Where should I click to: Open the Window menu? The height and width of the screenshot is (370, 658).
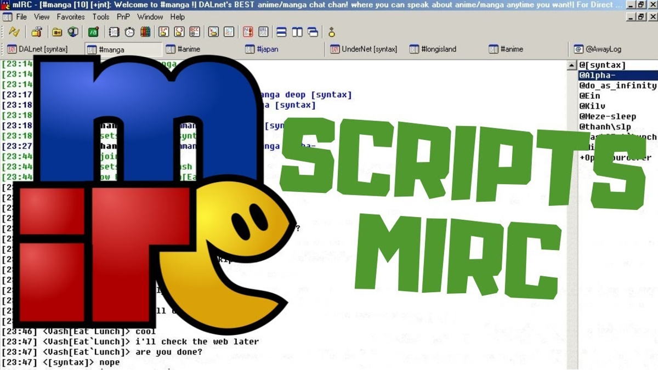[x=150, y=17]
